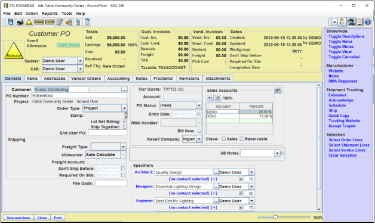This screenshot has height=224, width=375.
Task: Click the first olive label toolbar icon
Action: (x=39, y=22)
